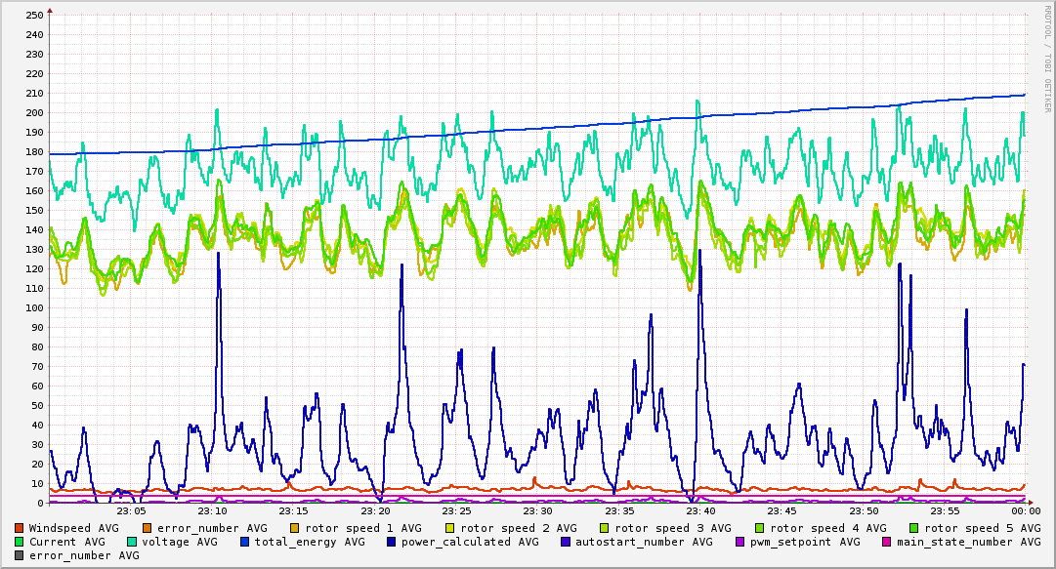Click the autostart_number AVG legend label
The height and width of the screenshot is (569, 1056).
pyautogui.click(x=644, y=542)
